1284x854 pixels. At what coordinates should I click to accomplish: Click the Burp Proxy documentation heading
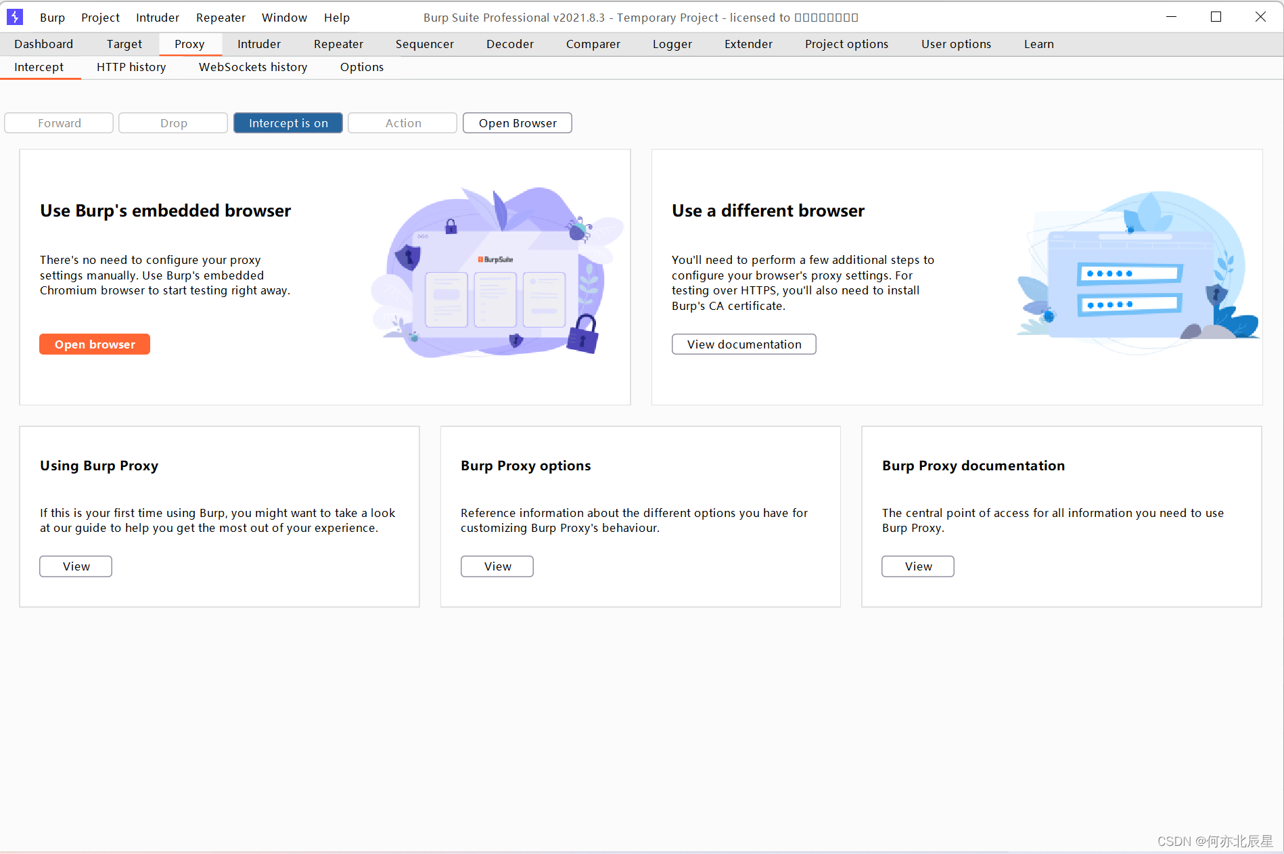click(x=973, y=466)
